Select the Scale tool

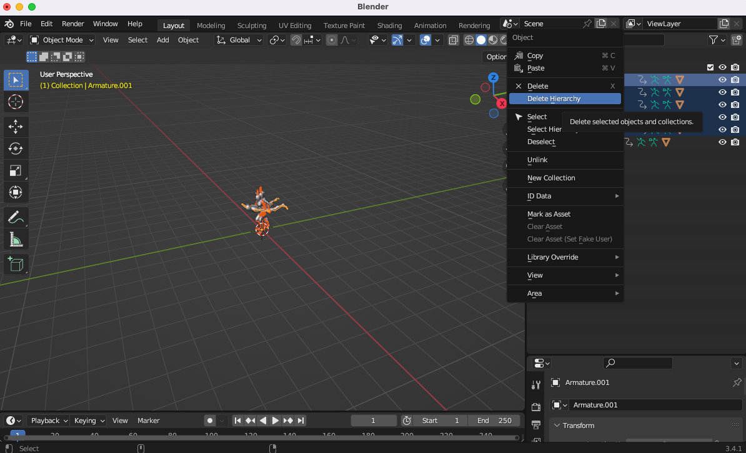click(x=16, y=170)
